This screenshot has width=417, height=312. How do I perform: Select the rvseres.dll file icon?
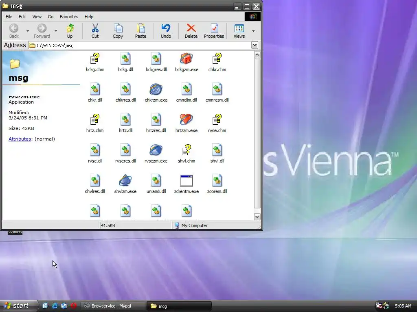(x=125, y=150)
